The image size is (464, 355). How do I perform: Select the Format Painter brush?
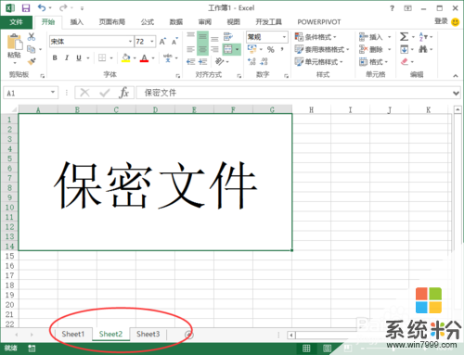point(32,61)
